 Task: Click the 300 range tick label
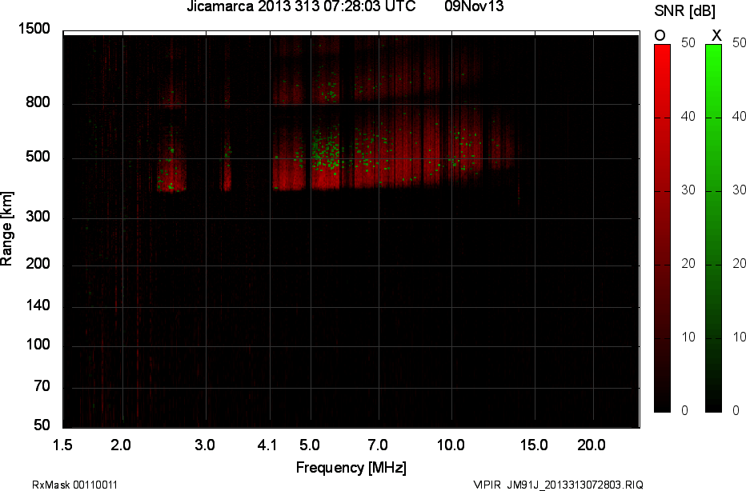(x=38, y=218)
